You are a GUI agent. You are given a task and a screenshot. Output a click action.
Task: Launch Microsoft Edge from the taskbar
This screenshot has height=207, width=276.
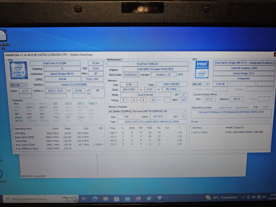[x=95, y=199]
